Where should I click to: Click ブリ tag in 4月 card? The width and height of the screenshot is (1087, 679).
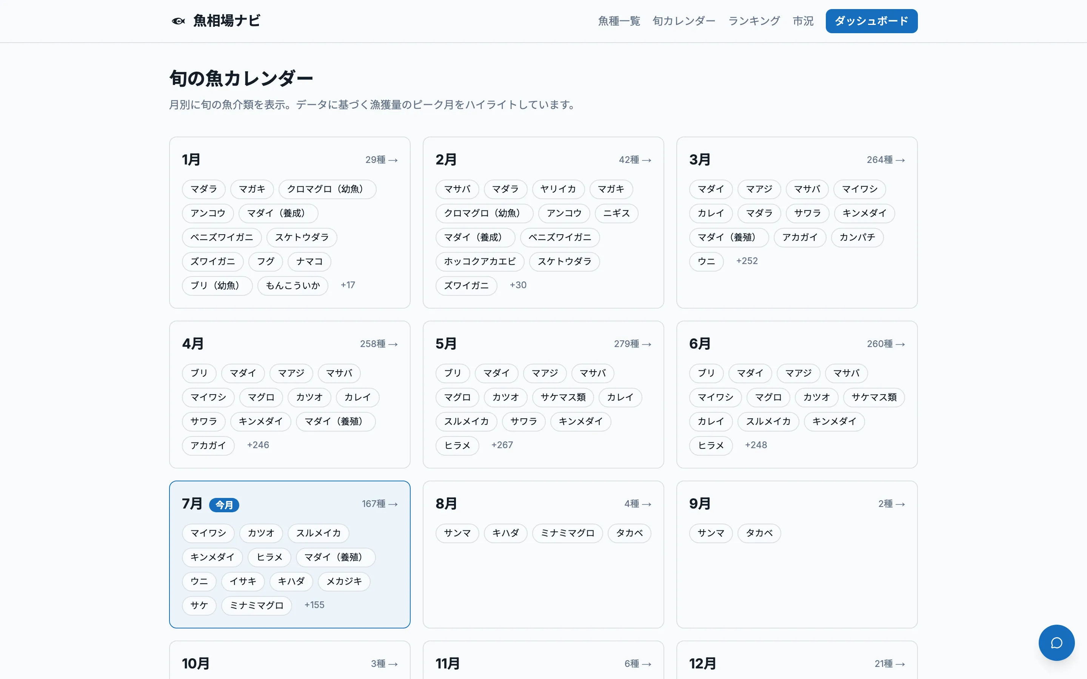[199, 373]
